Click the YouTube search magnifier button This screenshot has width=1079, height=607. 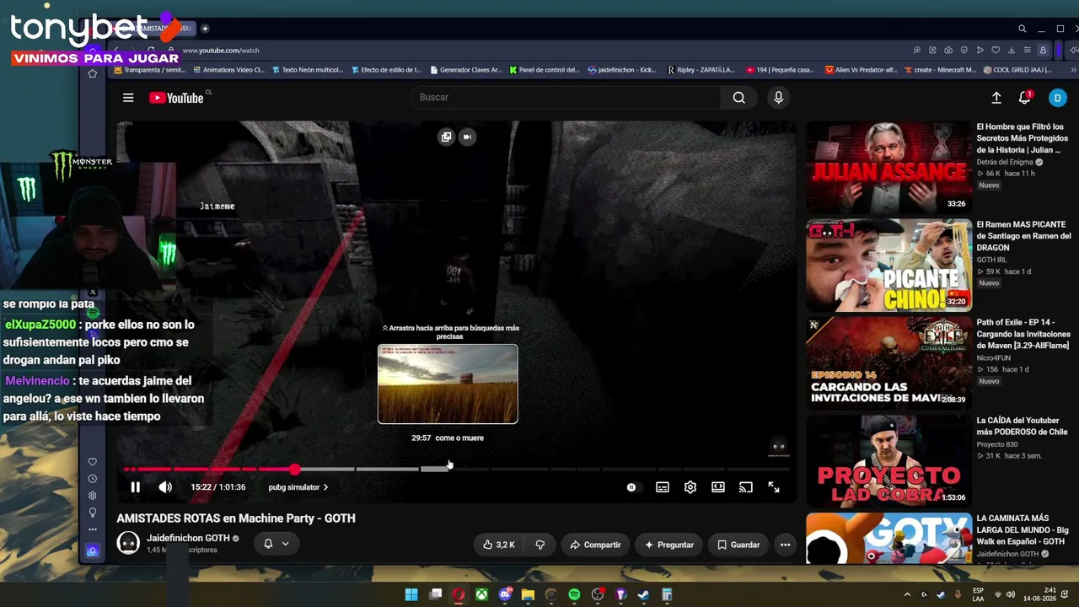pyautogui.click(x=738, y=97)
